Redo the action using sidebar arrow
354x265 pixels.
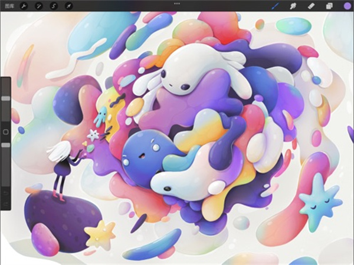[x=5, y=204]
